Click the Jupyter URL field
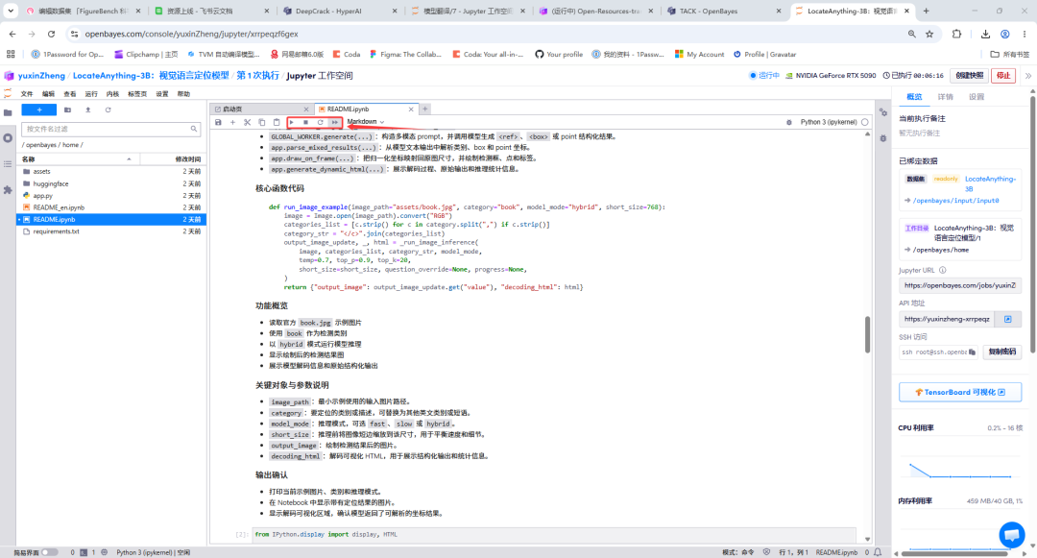The width and height of the screenshot is (1037, 558). (959, 285)
